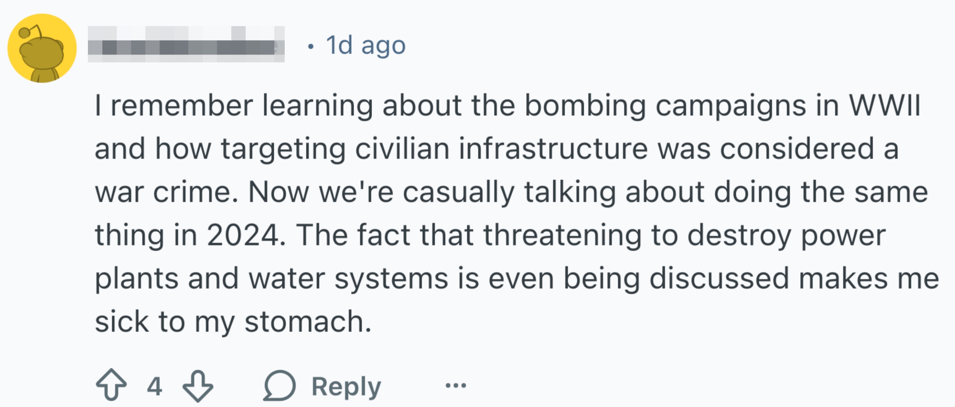Click "2024" in the comment text
Viewport: 955px width, 407px height.
tap(242, 235)
